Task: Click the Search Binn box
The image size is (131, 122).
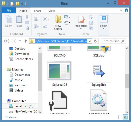Action: 114,41
